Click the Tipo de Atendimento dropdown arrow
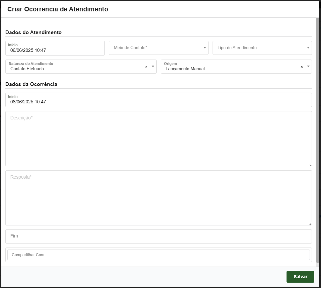The width and height of the screenshot is (321, 288). click(x=308, y=48)
